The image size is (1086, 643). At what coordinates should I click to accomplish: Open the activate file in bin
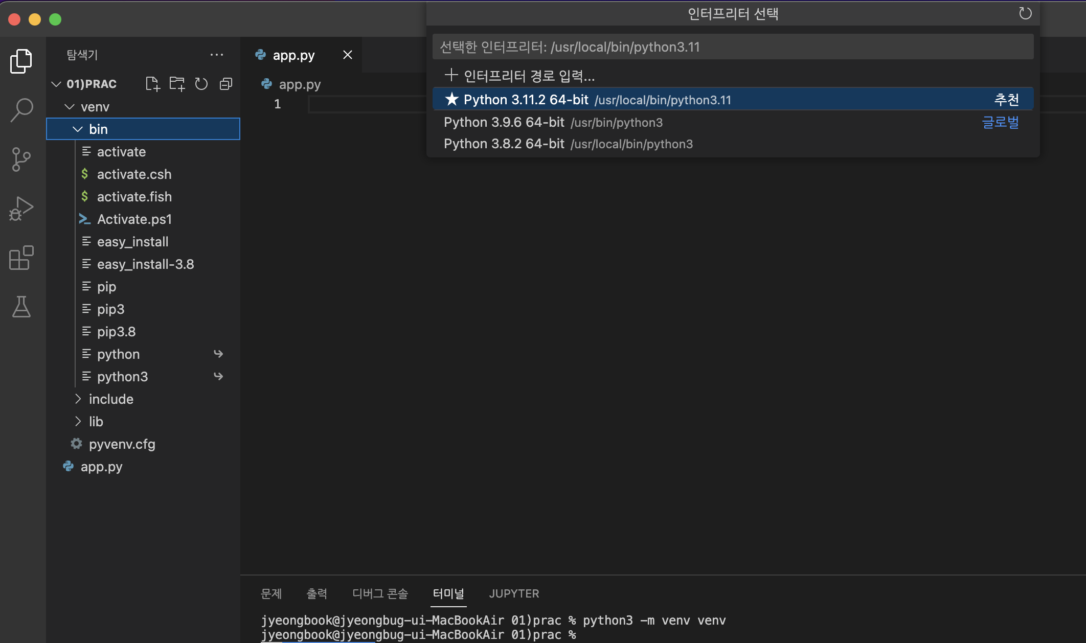coord(143,151)
